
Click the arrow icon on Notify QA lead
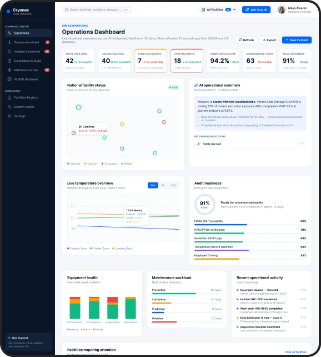(x=302, y=144)
